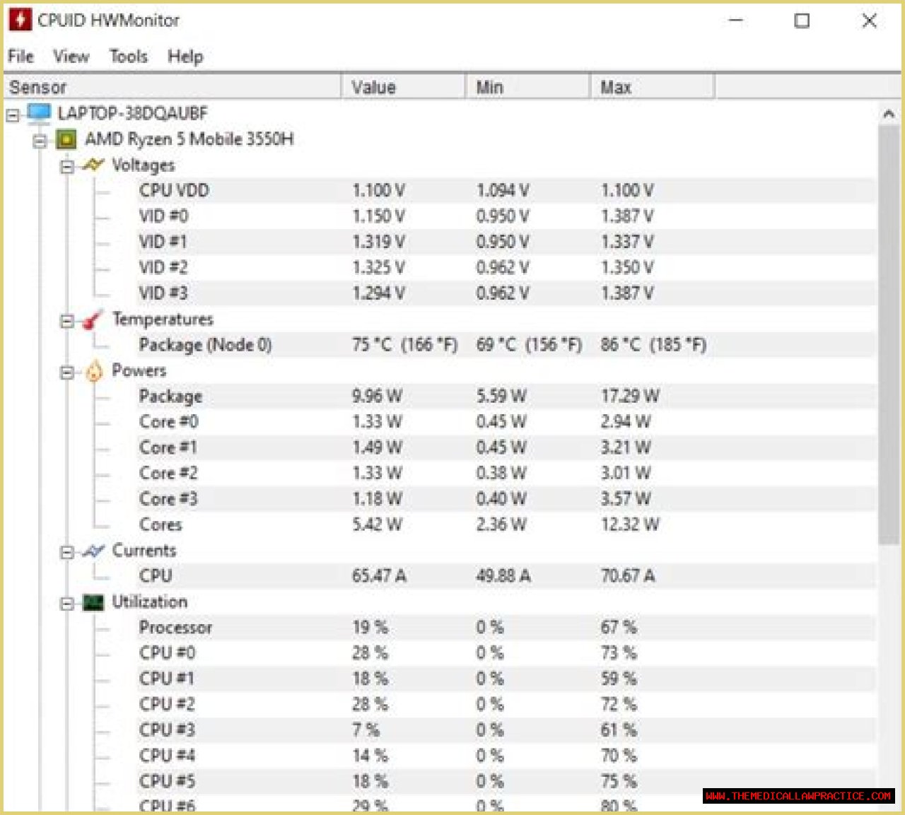Click the scrollbar up arrow
This screenshot has width=905, height=815.
pos(889,113)
